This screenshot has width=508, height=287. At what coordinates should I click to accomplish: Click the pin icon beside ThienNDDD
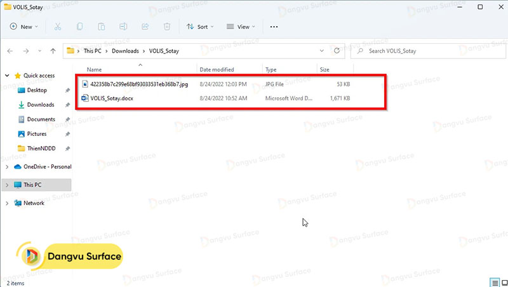pyautogui.click(x=67, y=149)
